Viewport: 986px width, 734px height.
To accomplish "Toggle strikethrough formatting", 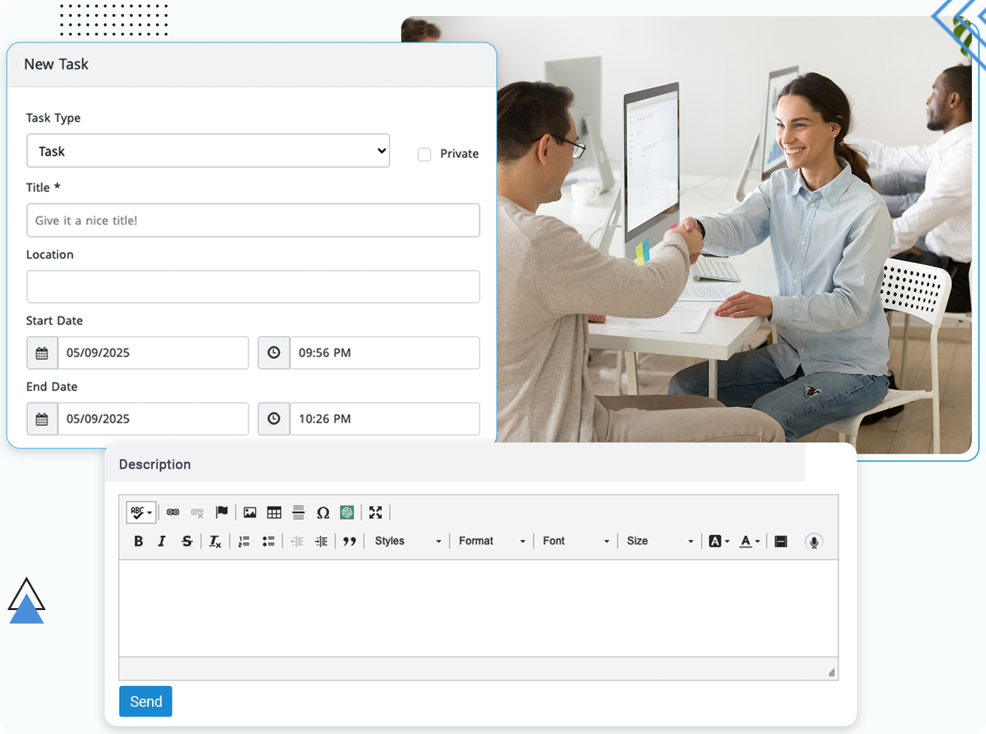I will coord(187,541).
